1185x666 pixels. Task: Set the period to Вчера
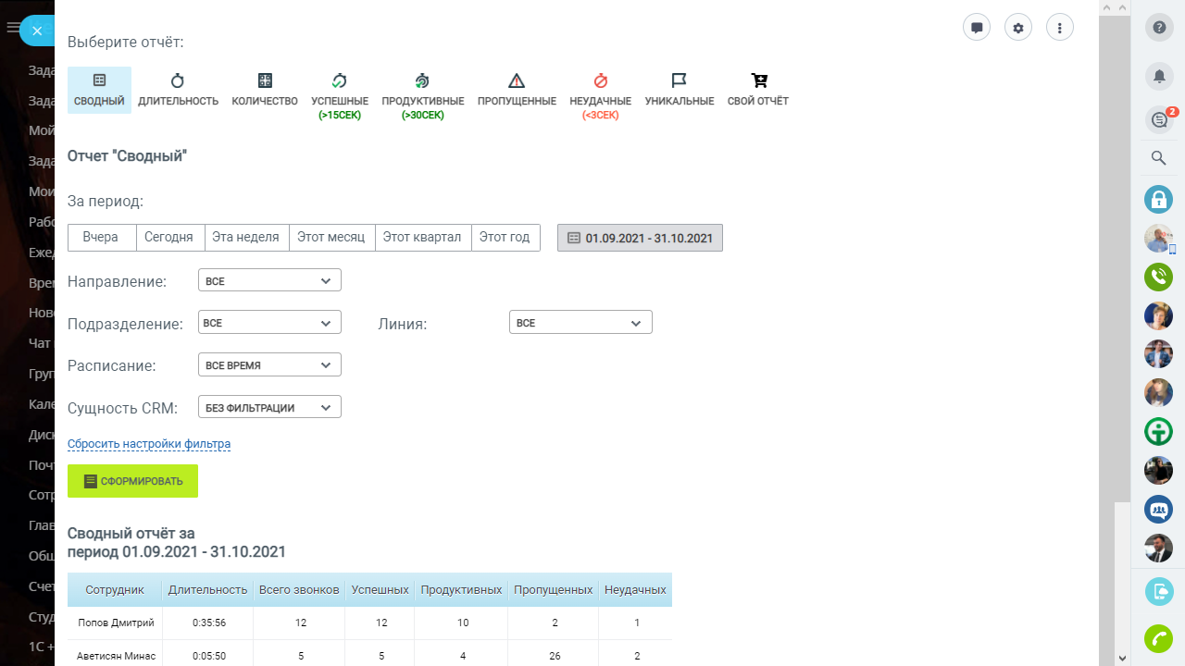click(102, 238)
